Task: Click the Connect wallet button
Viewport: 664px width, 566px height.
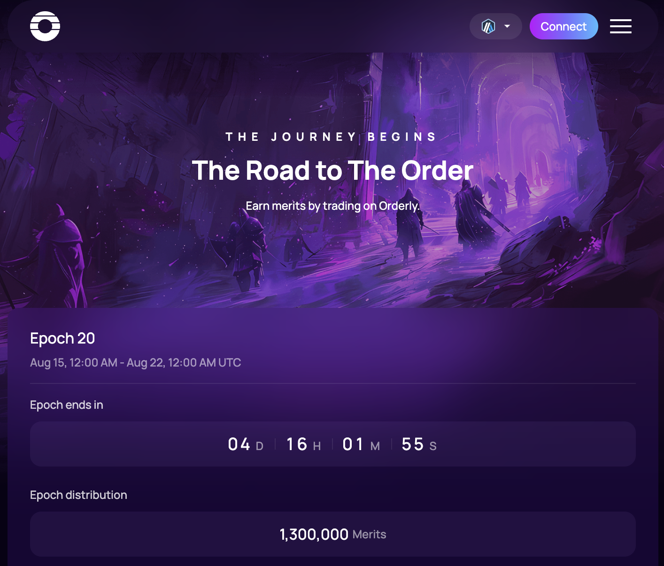Action: (564, 26)
